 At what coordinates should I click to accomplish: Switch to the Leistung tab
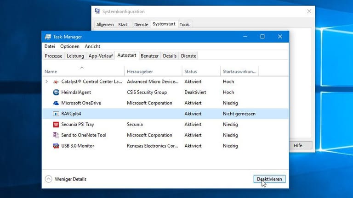click(x=75, y=56)
